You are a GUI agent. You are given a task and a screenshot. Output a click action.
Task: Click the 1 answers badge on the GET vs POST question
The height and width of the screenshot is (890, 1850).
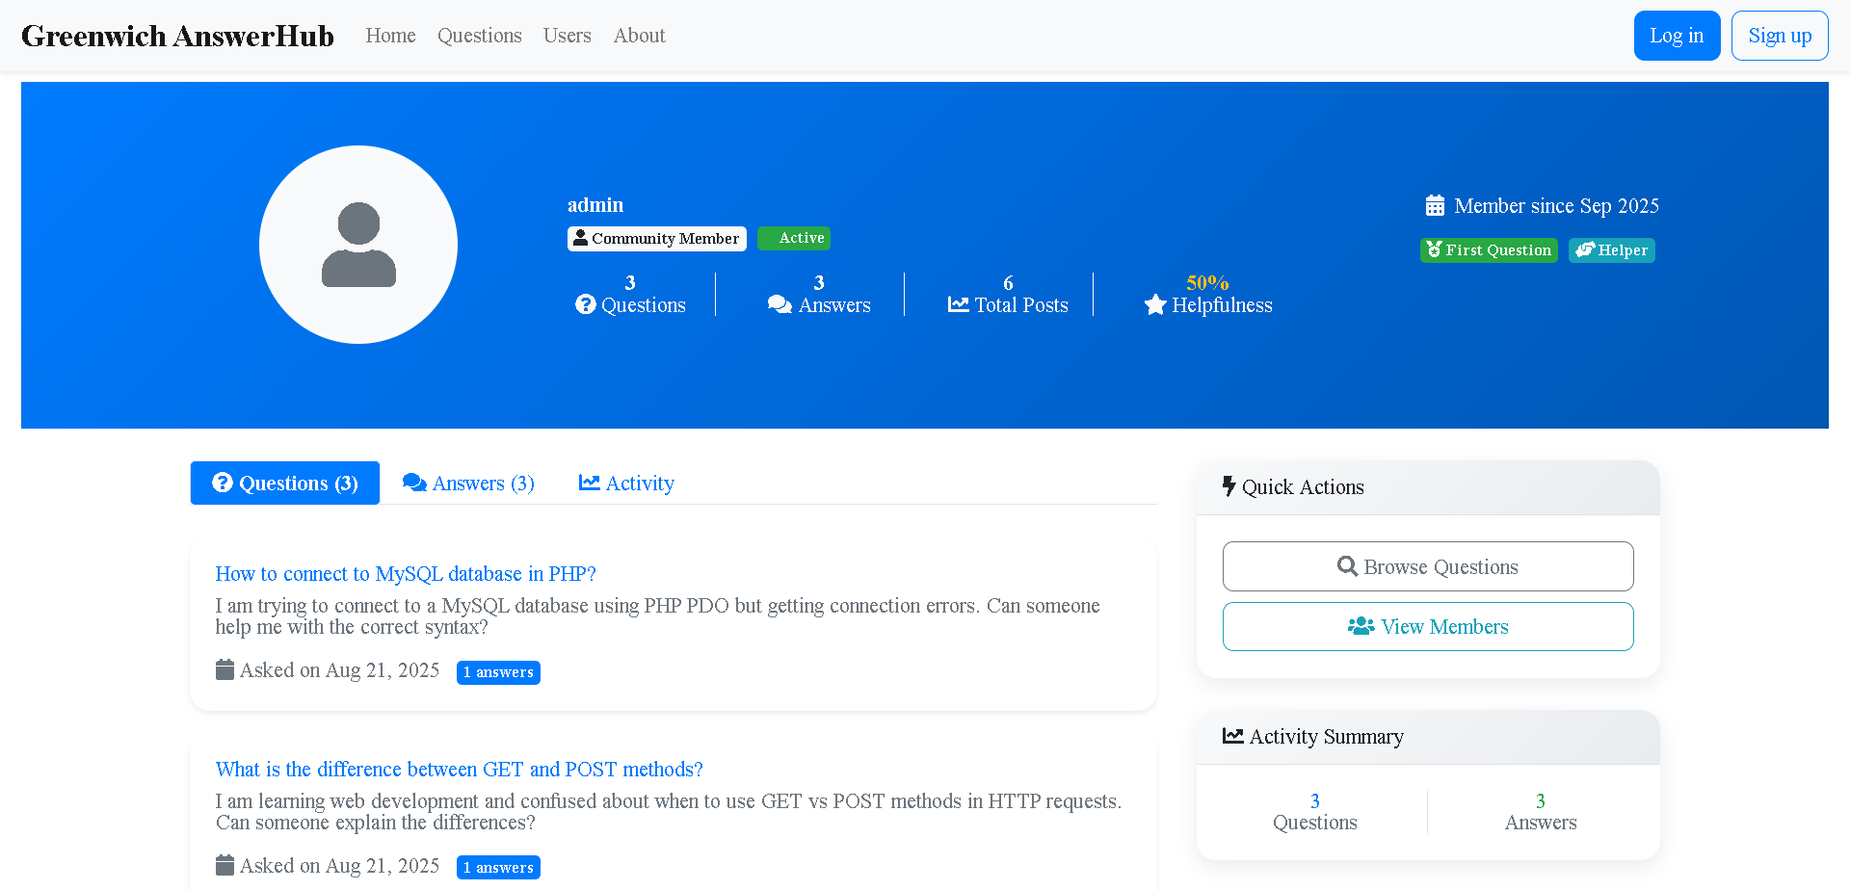pyautogui.click(x=498, y=867)
